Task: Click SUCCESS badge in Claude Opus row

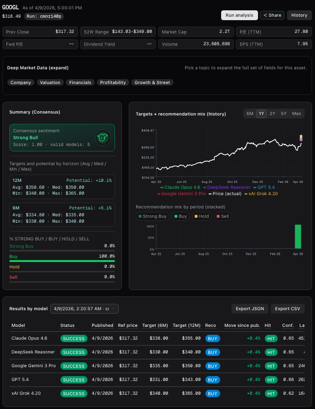Action: (74, 339)
